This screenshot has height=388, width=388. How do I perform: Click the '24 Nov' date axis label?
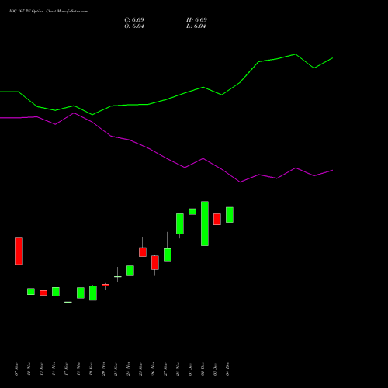(128, 369)
